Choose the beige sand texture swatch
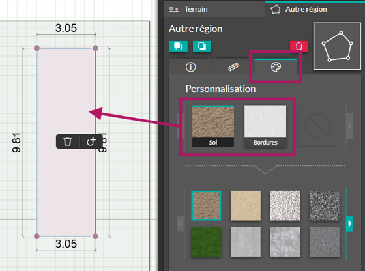The width and height of the screenshot is (365, 271). pos(246,206)
